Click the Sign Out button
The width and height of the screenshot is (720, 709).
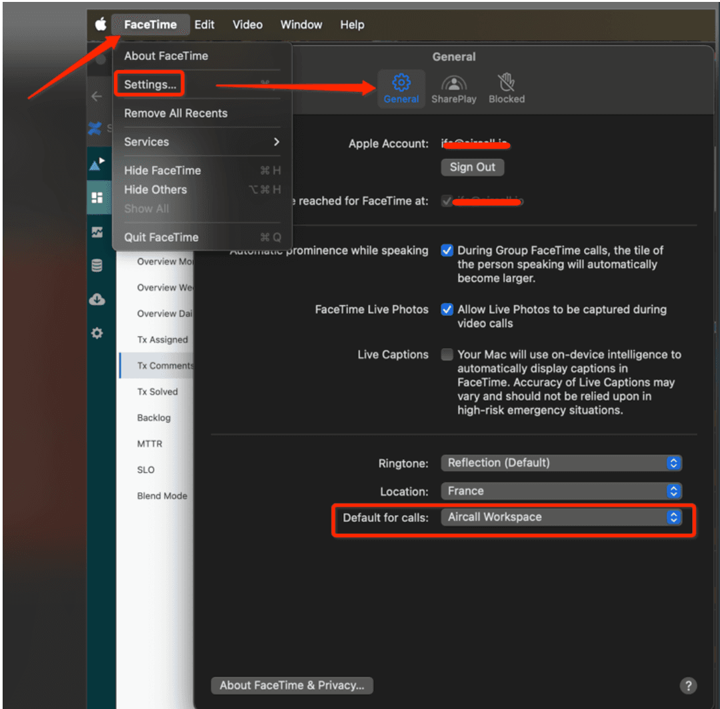click(x=472, y=167)
